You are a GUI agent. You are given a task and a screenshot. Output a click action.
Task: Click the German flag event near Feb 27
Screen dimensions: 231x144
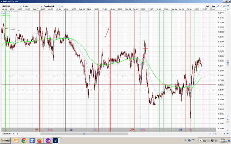[36, 130]
